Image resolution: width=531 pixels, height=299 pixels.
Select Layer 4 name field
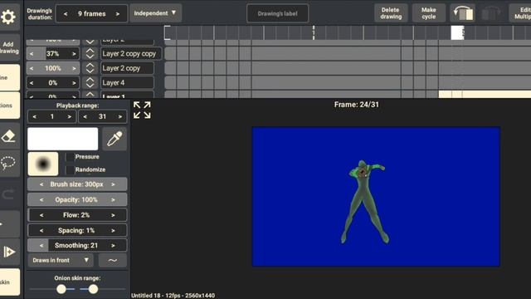[x=127, y=83]
